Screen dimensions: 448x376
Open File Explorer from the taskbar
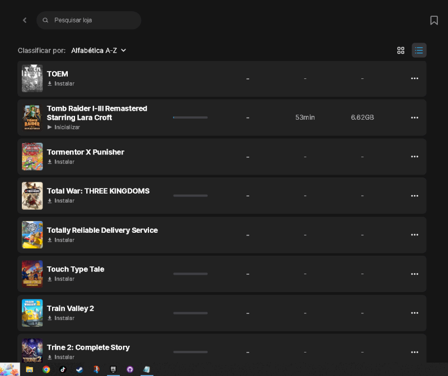click(30, 369)
